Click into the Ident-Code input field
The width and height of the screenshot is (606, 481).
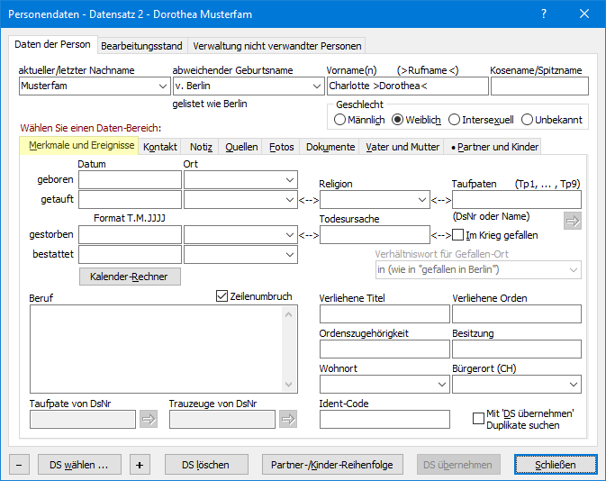384,419
